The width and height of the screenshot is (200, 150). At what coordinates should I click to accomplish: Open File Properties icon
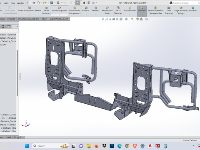coord(89,3)
